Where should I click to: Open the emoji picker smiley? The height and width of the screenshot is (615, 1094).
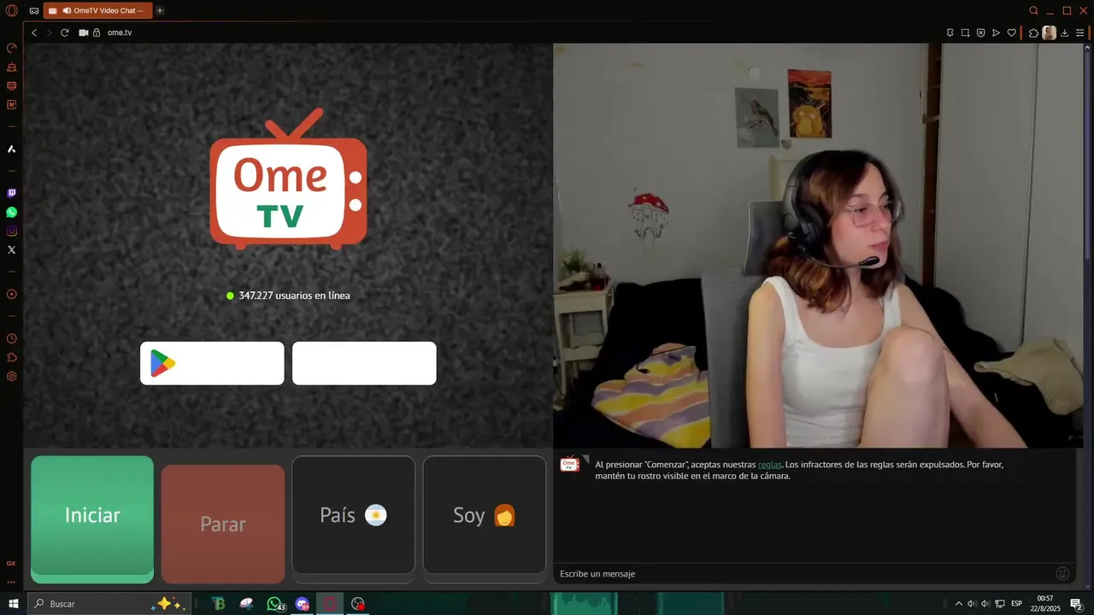coord(1062,573)
